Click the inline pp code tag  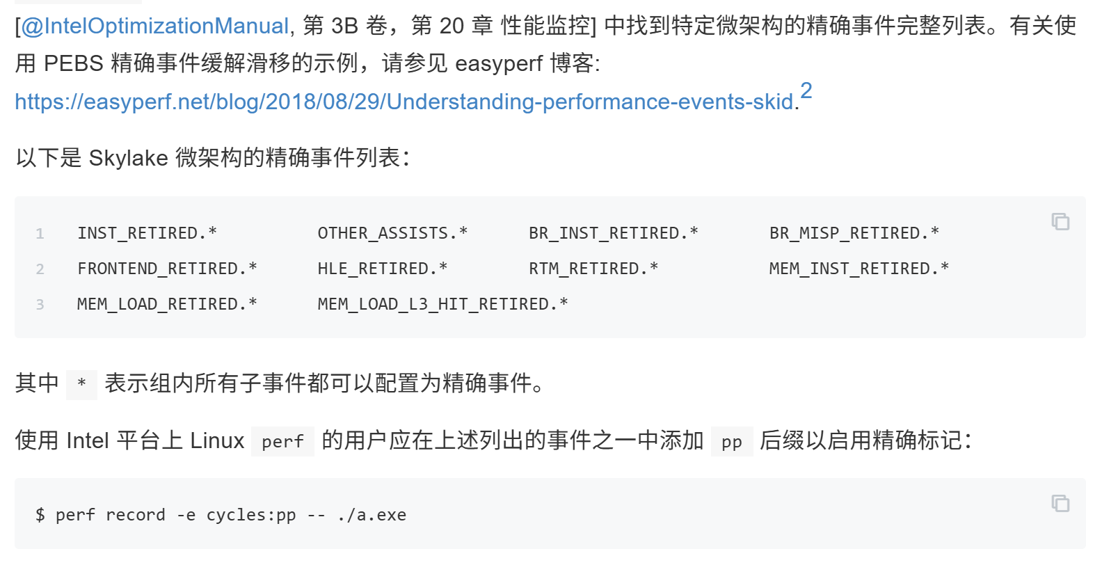click(x=732, y=441)
